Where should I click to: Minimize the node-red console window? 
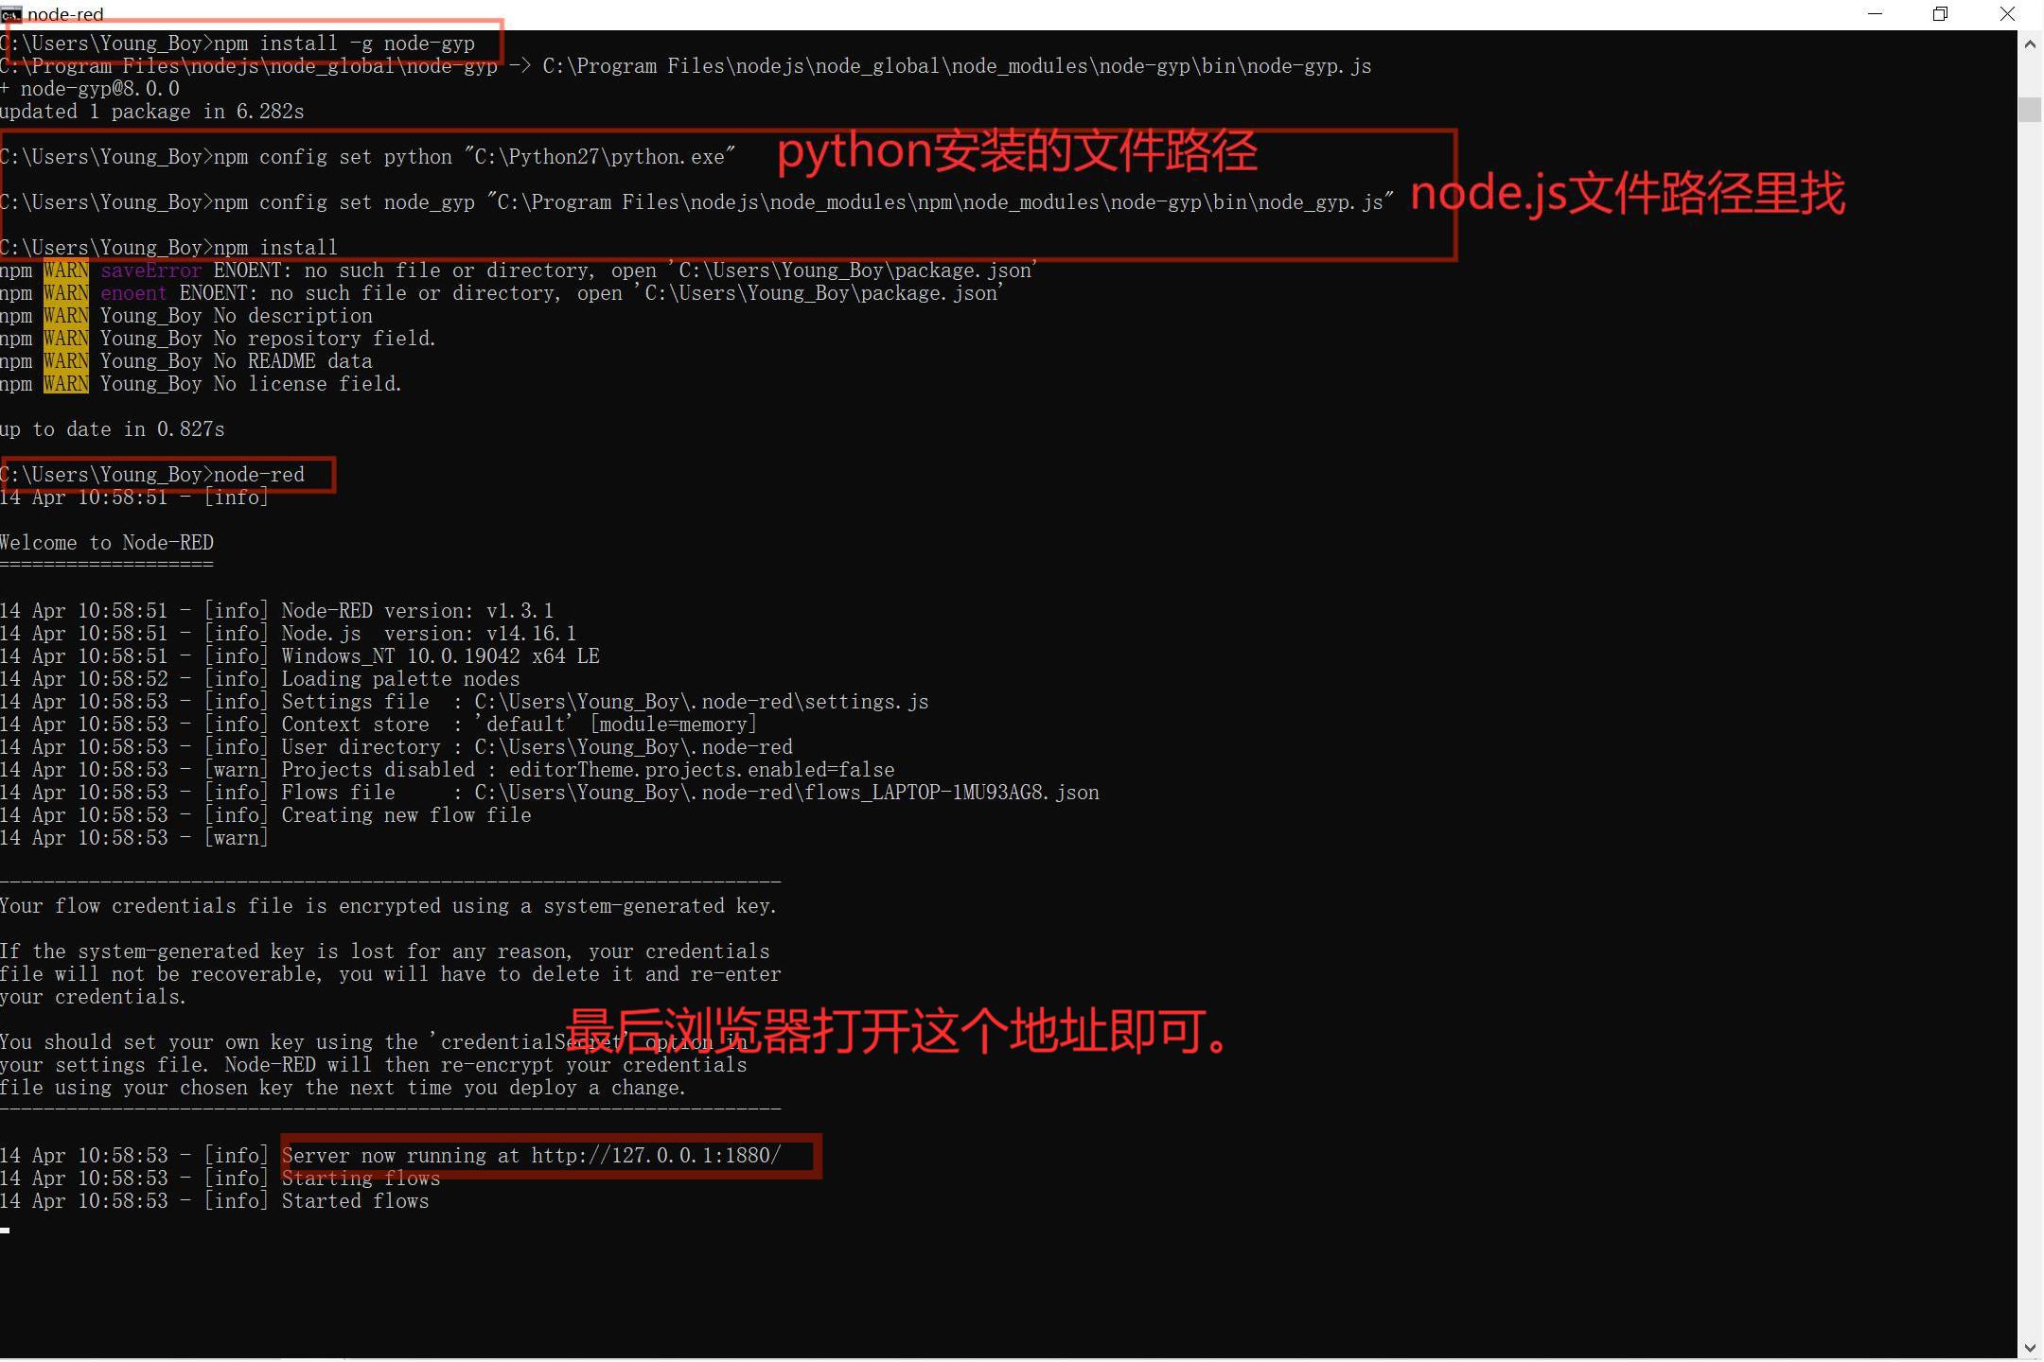tap(1876, 14)
